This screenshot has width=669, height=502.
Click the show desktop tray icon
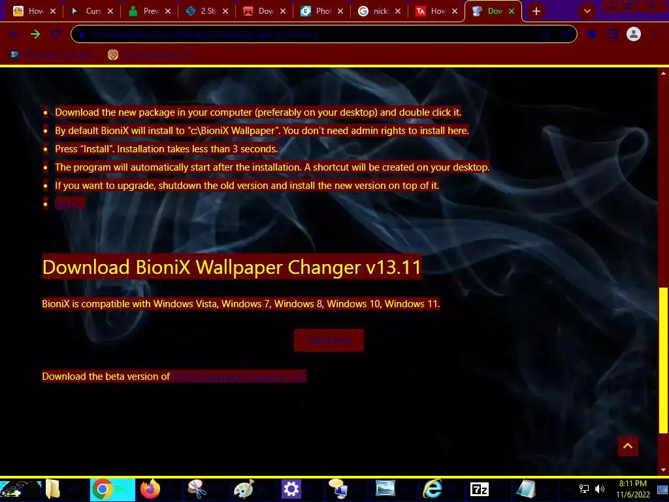pyautogui.click(x=662, y=490)
